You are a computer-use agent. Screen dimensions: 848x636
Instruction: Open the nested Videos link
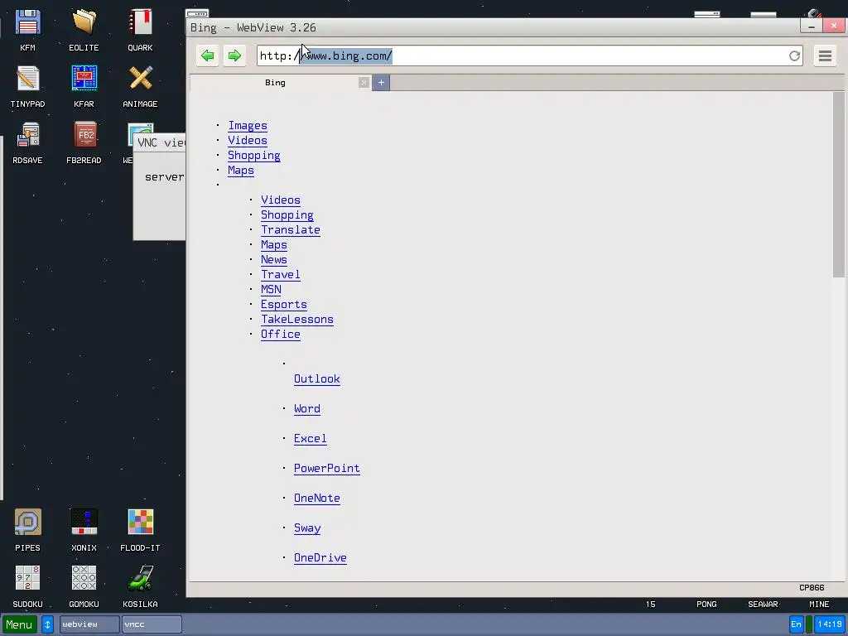(280, 200)
